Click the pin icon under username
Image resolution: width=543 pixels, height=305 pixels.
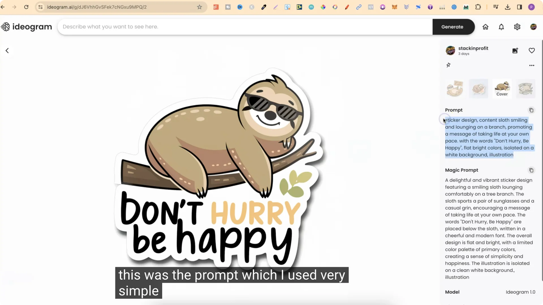[448, 65]
